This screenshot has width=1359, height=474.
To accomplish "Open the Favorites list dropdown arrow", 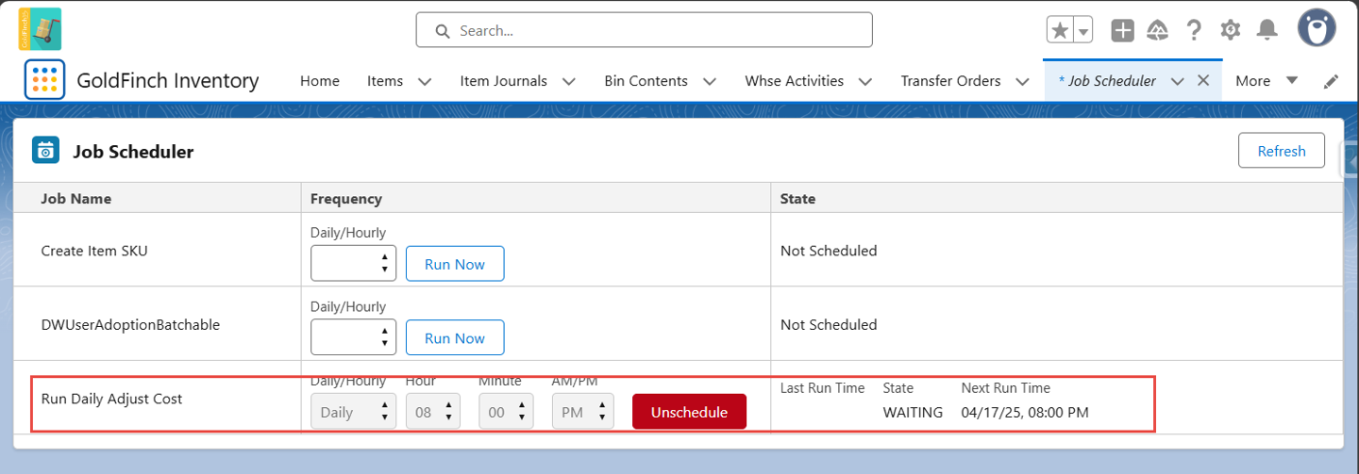I will click(x=1083, y=30).
